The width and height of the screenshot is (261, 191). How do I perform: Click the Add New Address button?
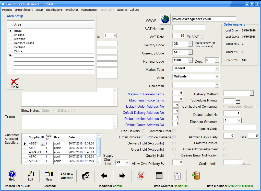[67, 176]
